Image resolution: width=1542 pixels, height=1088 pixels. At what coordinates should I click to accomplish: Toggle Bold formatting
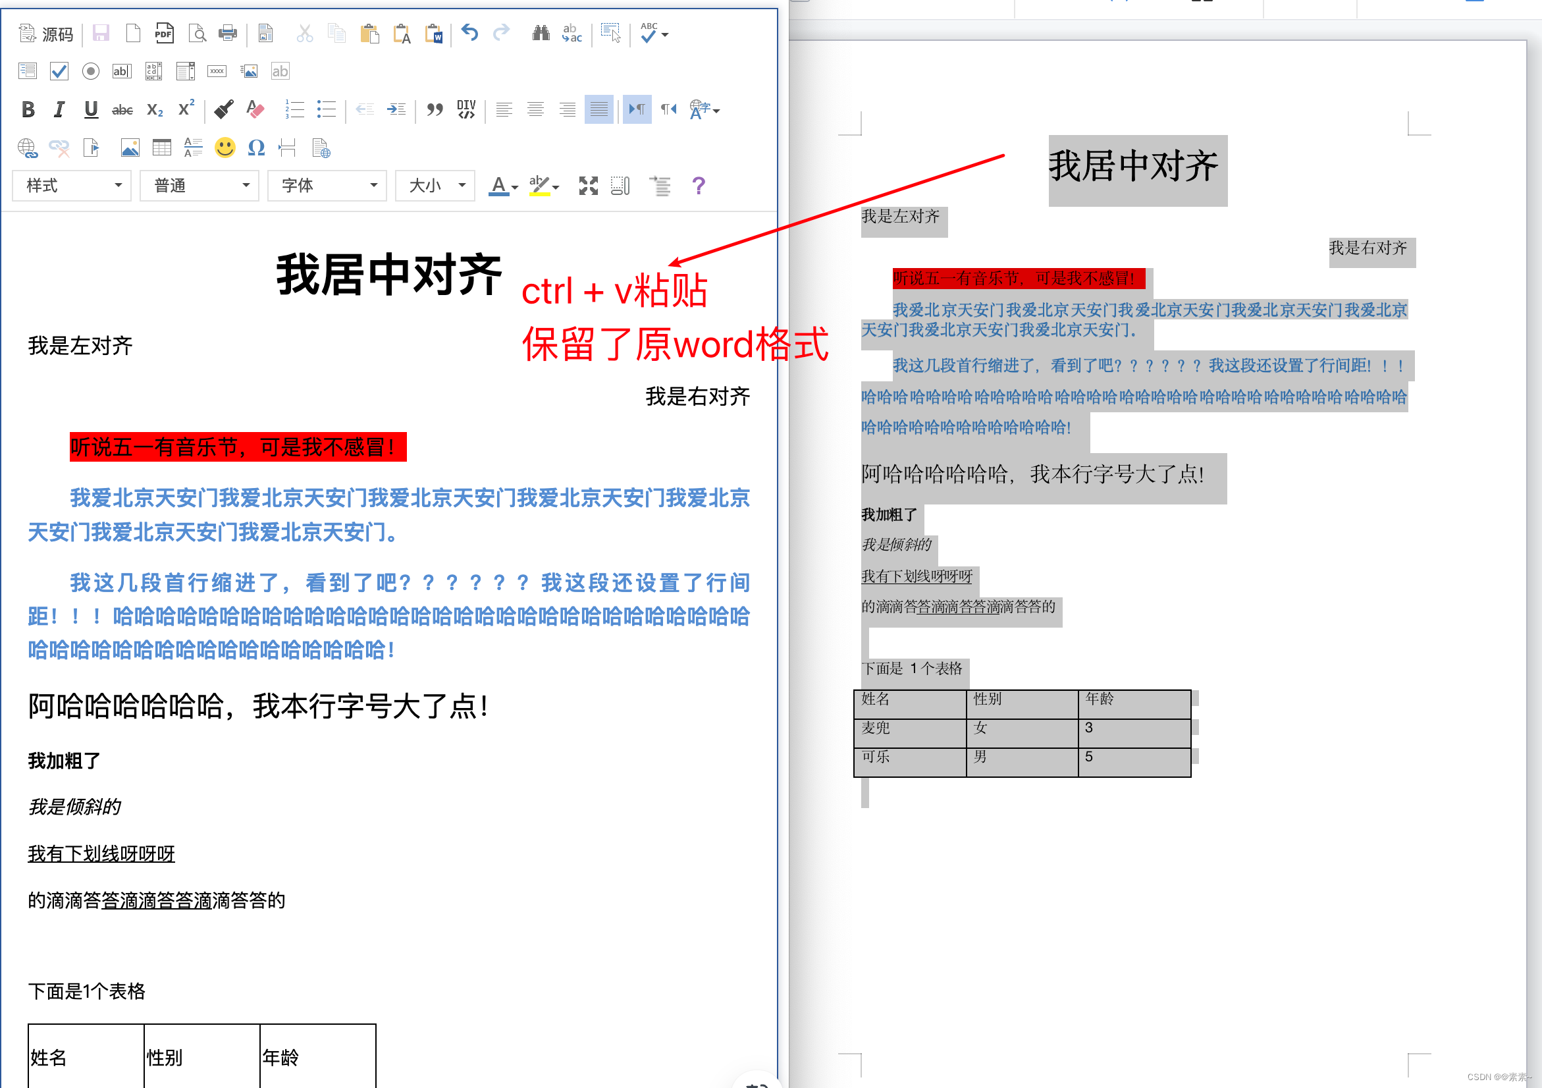28,109
